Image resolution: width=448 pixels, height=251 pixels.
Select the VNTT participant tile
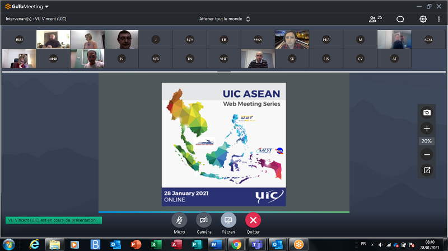tap(224, 59)
